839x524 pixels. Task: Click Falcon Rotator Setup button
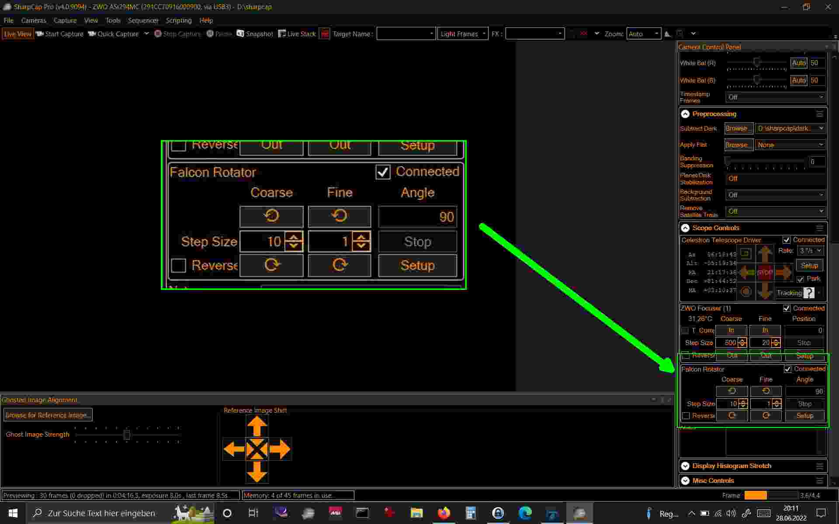click(x=804, y=416)
